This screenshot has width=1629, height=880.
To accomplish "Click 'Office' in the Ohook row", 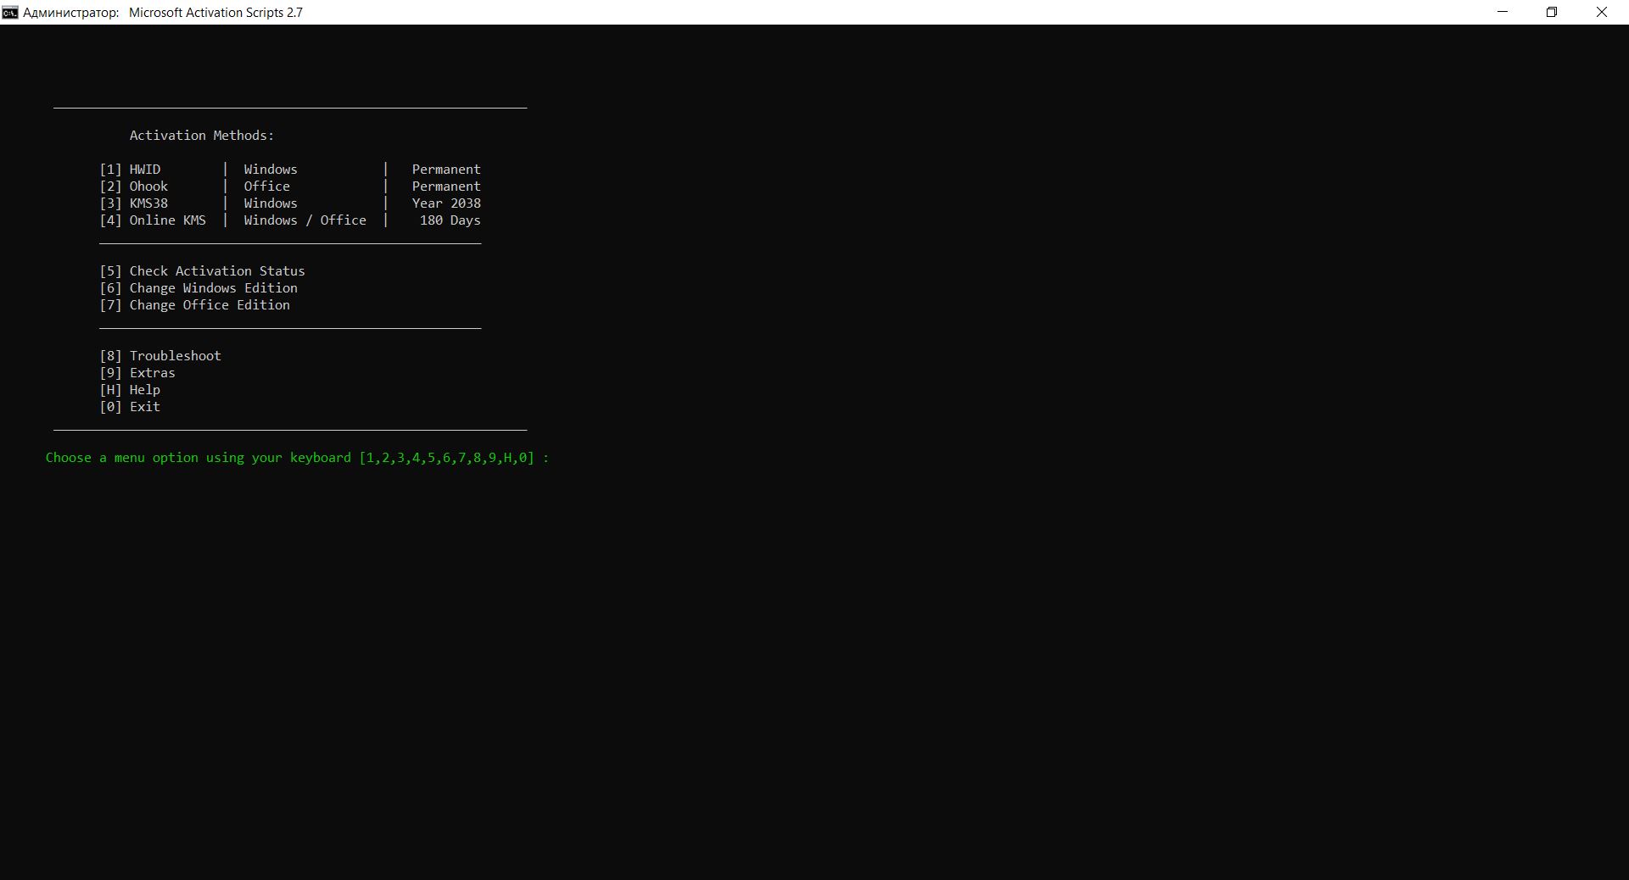I will pos(267,187).
